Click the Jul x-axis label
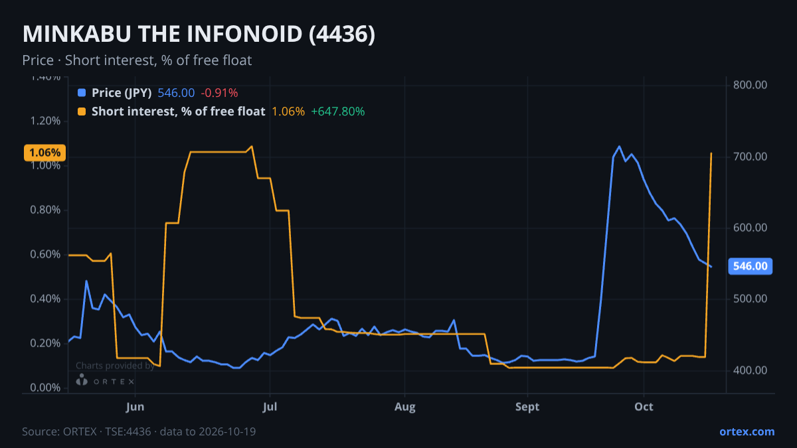This screenshot has width=797, height=448. [270, 406]
